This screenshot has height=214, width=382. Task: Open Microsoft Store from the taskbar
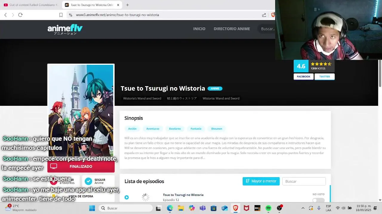click(213, 208)
